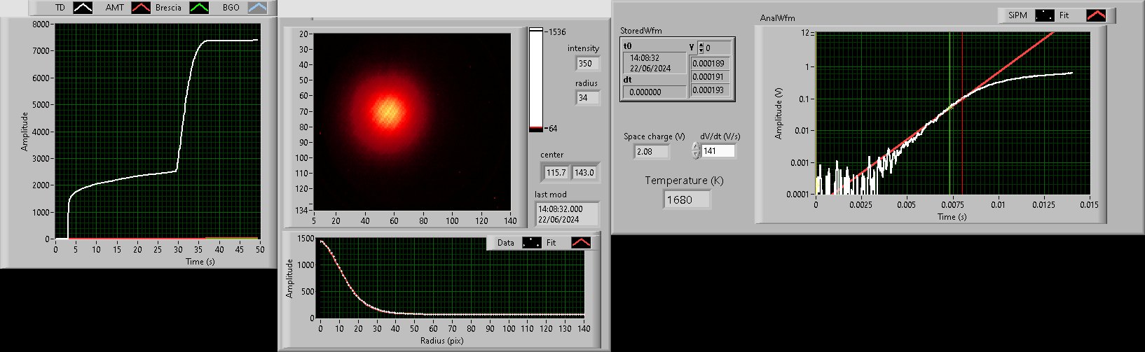Image resolution: width=1145 pixels, height=352 pixels.
Task: Open the radial profile Data legend icon
Action: click(532, 243)
